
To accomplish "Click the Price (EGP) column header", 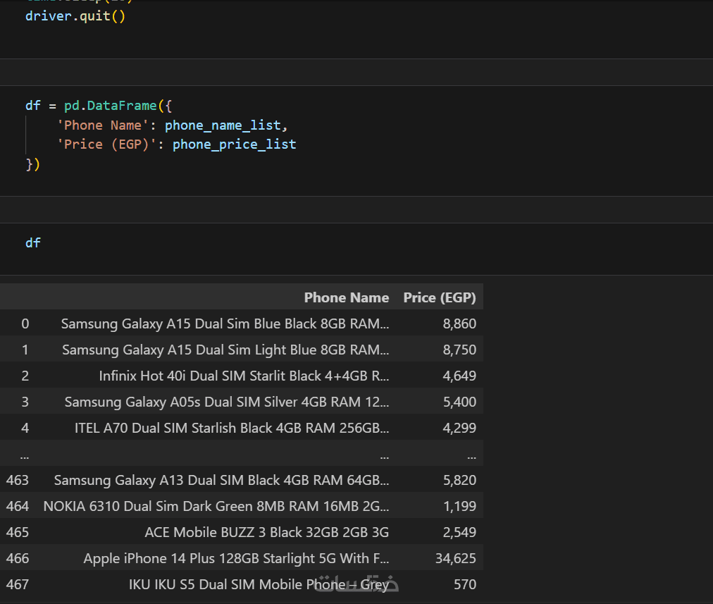I will click(439, 297).
